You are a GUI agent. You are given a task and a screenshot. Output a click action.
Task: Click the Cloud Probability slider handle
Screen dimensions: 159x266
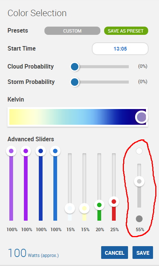point(75,67)
